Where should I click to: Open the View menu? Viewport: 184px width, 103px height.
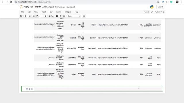pyautogui.click(x=36, y=12)
